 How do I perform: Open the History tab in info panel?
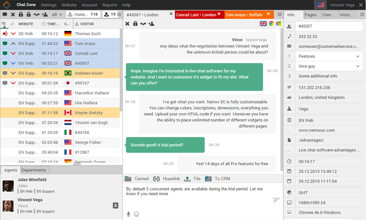(x=346, y=15)
